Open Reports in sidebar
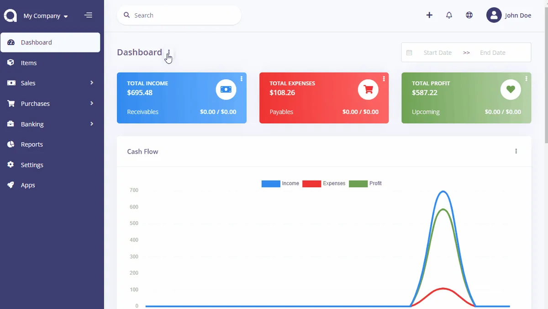This screenshot has width=548, height=309. 50,144
